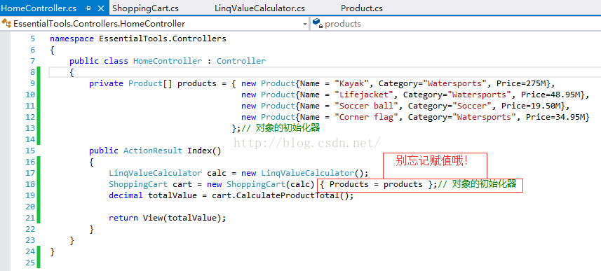Click 'totalValue' variable on line 19
This screenshot has width=601, height=271.
click(x=172, y=195)
